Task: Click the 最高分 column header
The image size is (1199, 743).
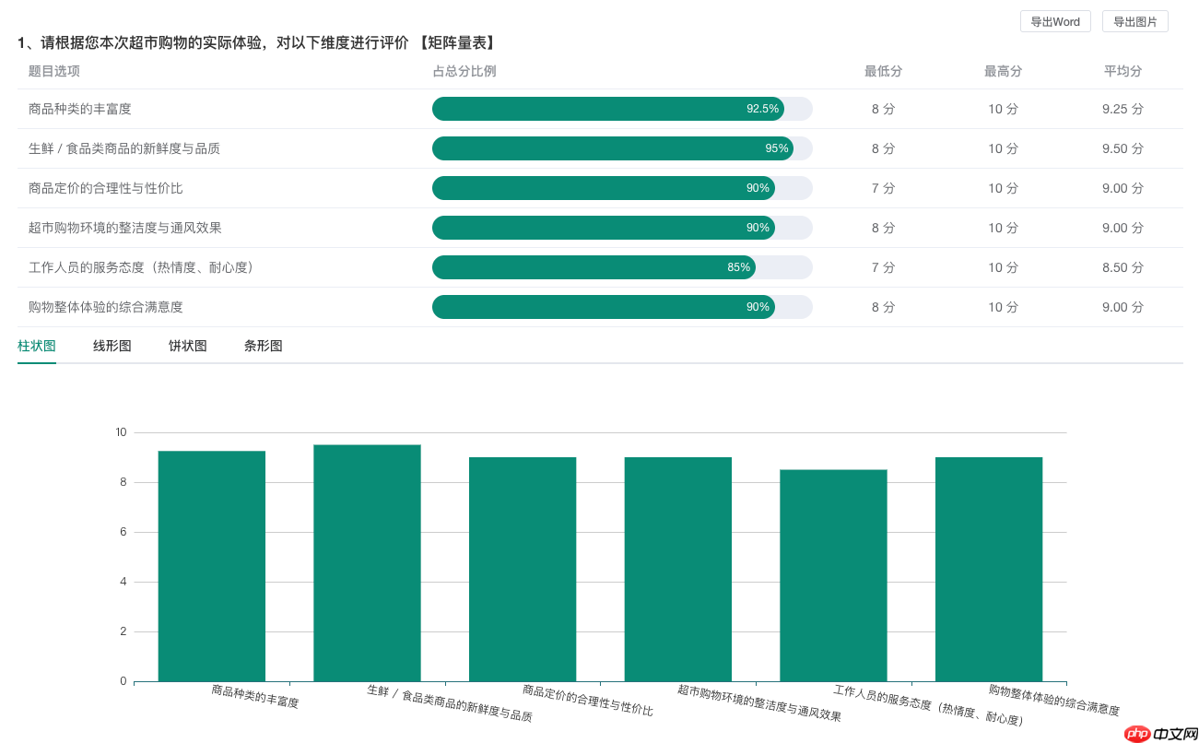Action: coord(1003,70)
